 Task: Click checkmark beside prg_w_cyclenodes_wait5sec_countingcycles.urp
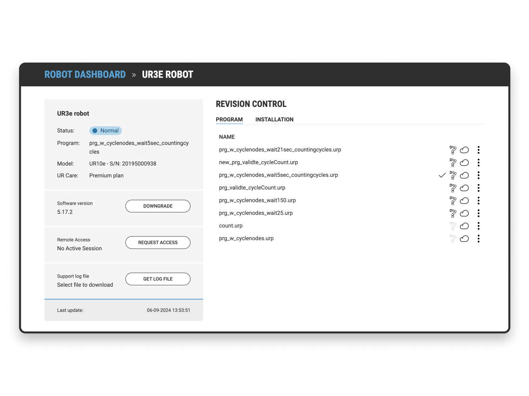pos(442,175)
